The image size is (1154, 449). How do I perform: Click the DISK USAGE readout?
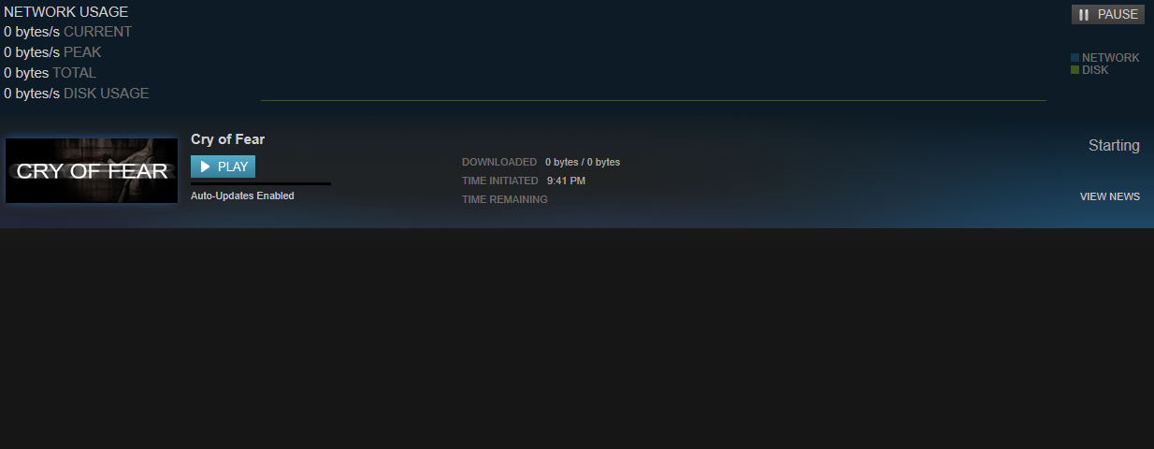[x=77, y=94]
